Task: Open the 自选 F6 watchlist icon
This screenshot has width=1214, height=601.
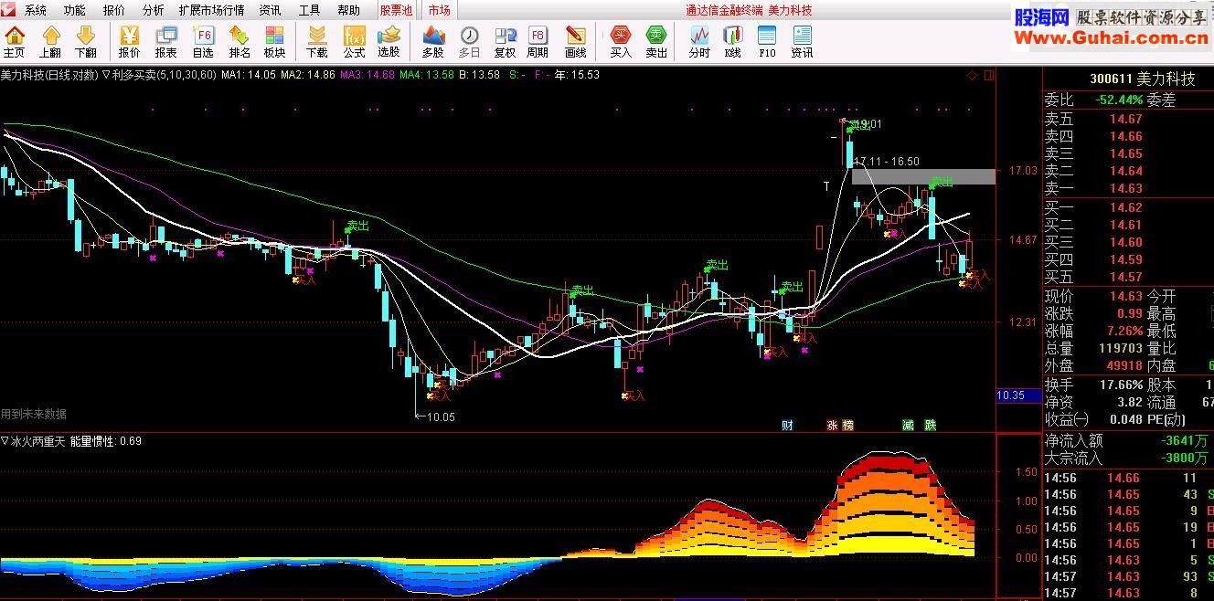Action: click(x=203, y=42)
